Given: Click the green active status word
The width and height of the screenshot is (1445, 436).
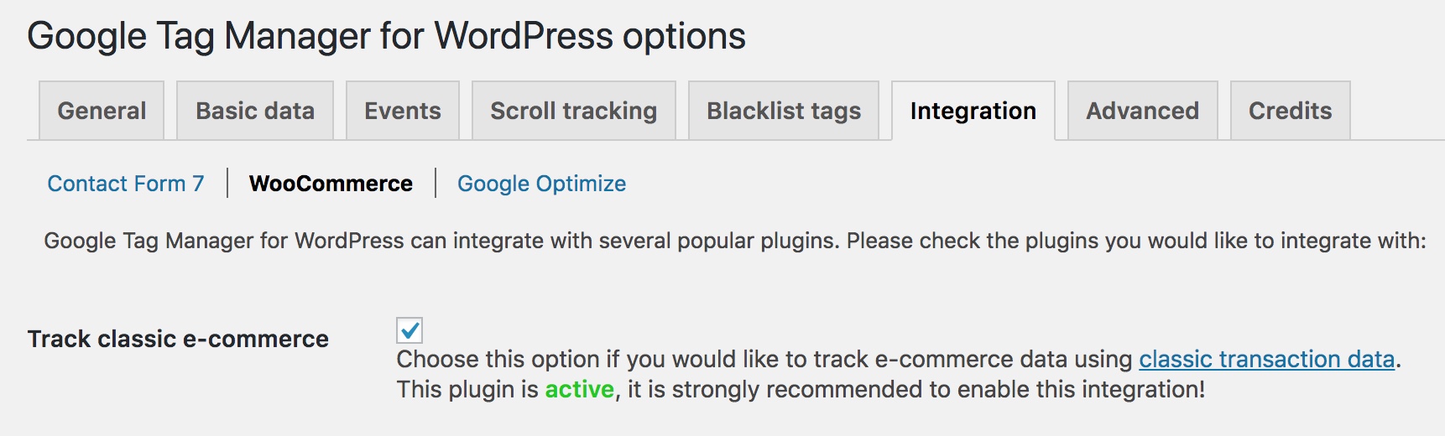Looking at the screenshot, I should coord(579,390).
